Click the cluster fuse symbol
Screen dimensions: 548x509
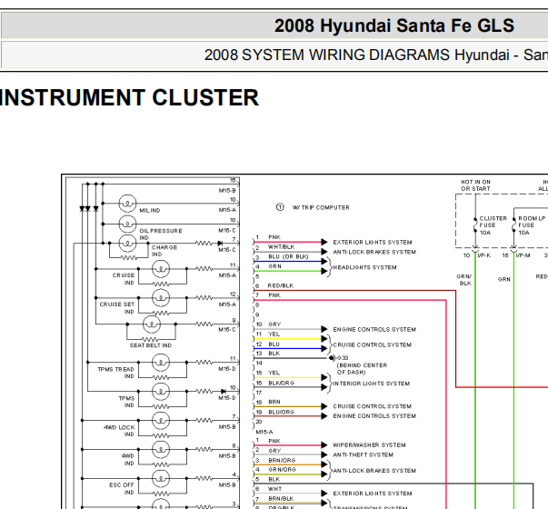(475, 225)
